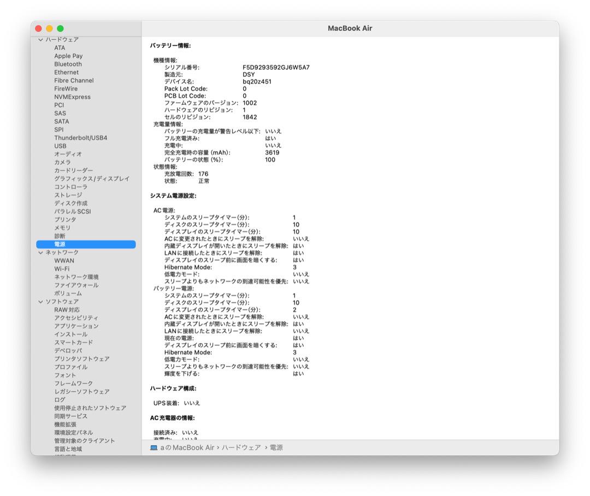The image size is (590, 496).
Task: Click the バッテリー情報 section heading
Action: [x=170, y=45]
